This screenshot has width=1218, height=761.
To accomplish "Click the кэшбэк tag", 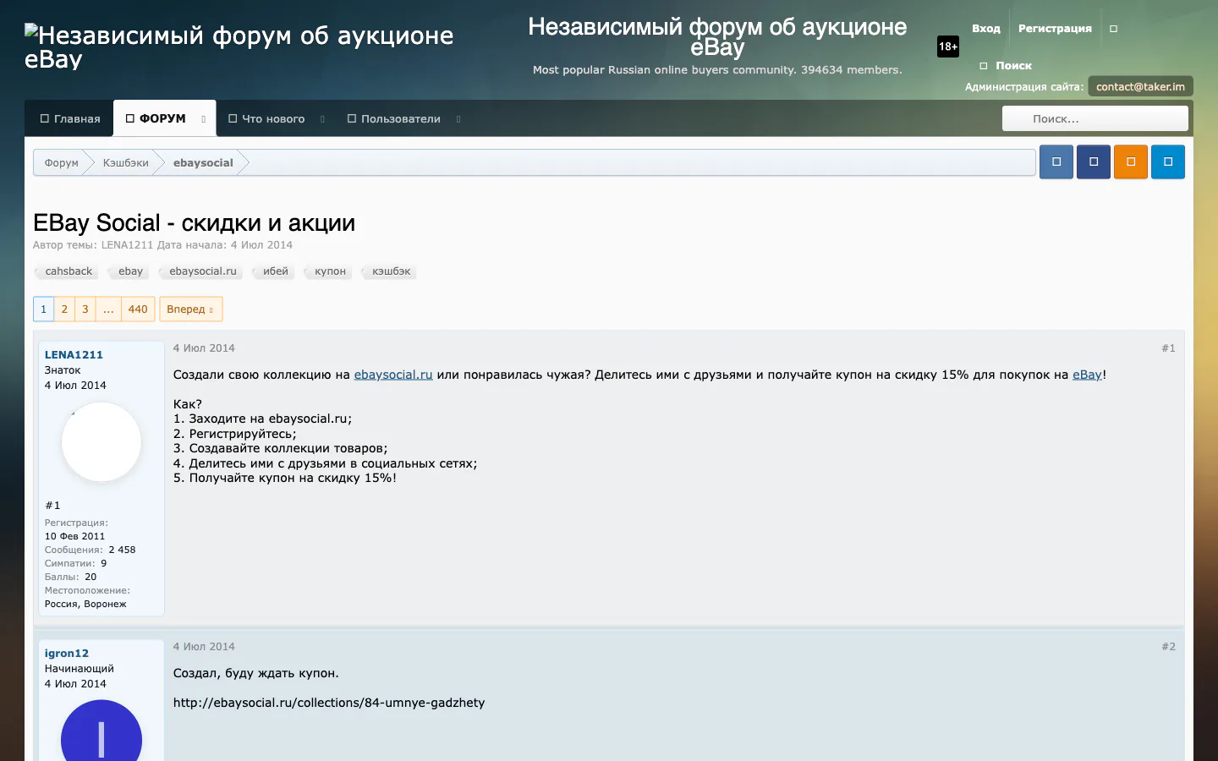I will [x=390, y=271].
